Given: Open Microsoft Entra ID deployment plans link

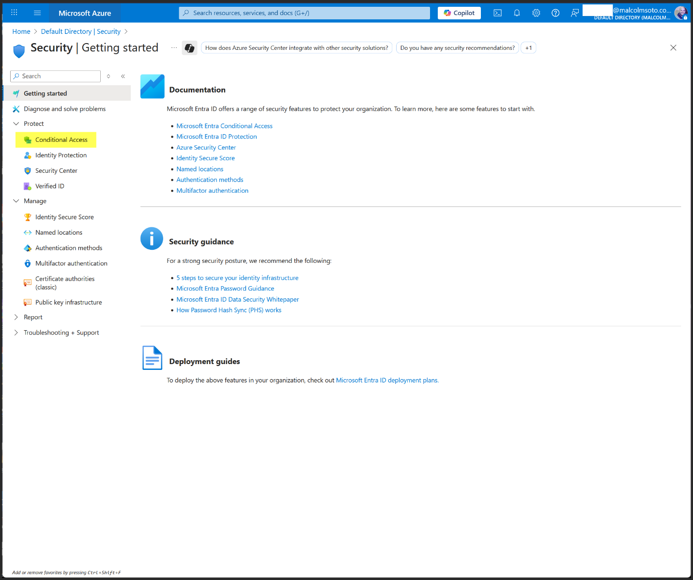Looking at the screenshot, I should click(387, 381).
